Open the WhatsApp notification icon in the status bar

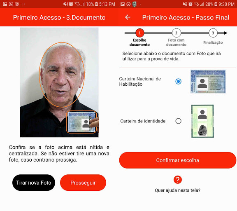pyautogui.click(x=11, y=4)
